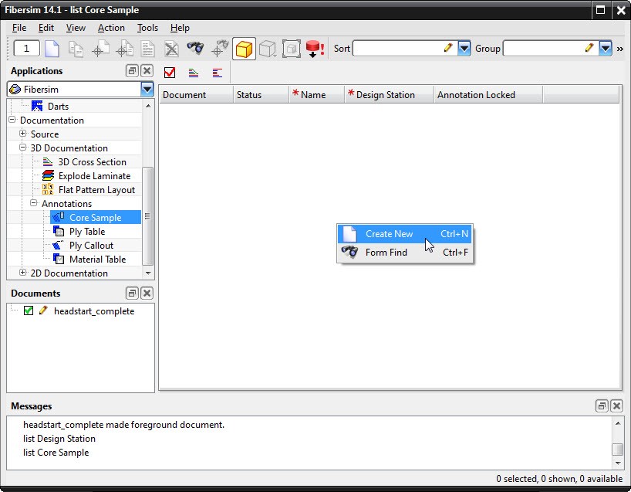
Task: Open the Find binoculars tool
Action: pyautogui.click(x=196, y=48)
